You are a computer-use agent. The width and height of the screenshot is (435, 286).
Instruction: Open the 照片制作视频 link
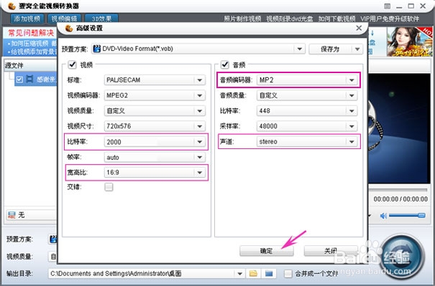243,19
